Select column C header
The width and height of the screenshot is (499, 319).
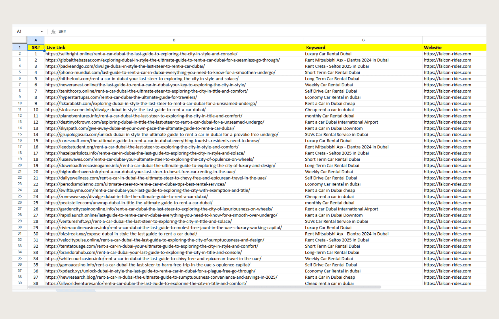[363, 40]
